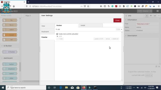This screenshot has width=161, height=90.
Task: Click the orange 'mysql' palette node
Action: [10, 35]
